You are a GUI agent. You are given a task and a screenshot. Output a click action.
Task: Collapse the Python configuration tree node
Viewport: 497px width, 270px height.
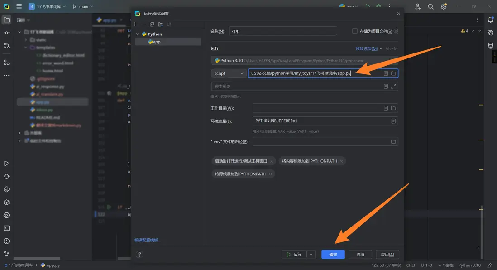(x=138, y=34)
